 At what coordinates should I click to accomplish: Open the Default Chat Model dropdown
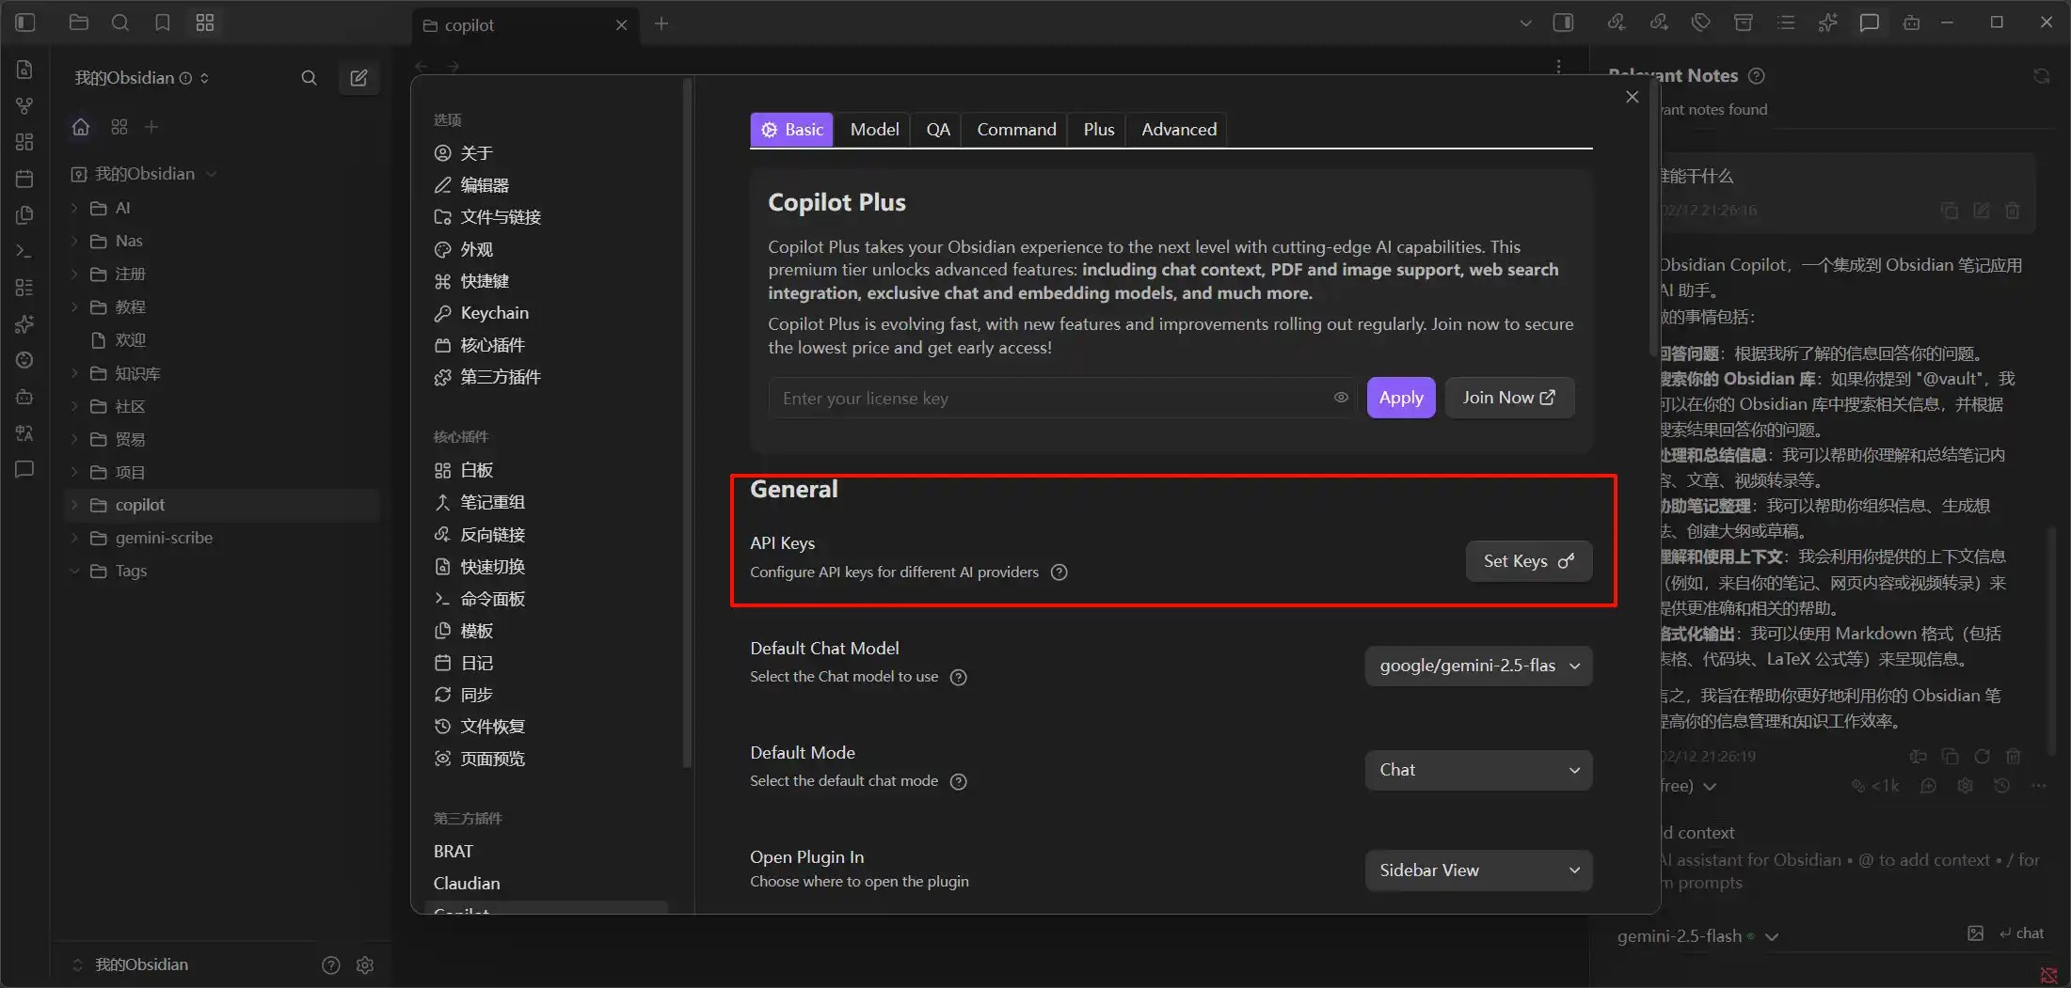click(x=1478, y=666)
